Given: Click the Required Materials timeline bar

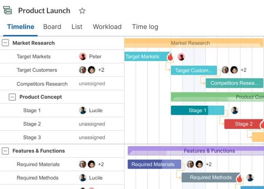Looking at the screenshot, I should click(153, 164).
